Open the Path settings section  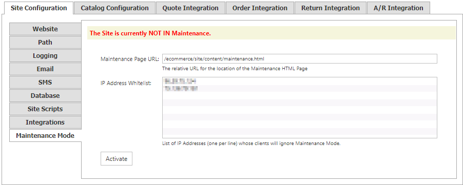pyautogui.click(x=45, y=42)
